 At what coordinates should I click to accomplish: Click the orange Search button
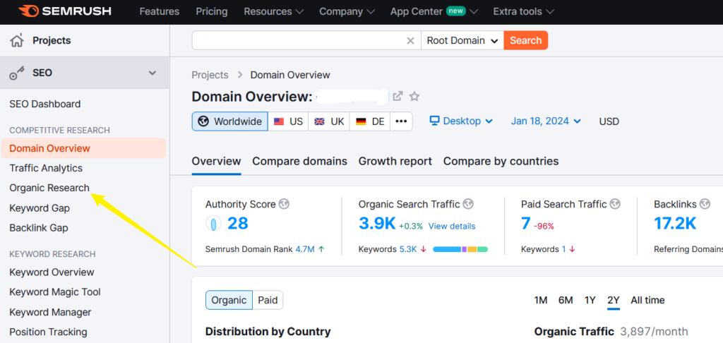(525, 40)
